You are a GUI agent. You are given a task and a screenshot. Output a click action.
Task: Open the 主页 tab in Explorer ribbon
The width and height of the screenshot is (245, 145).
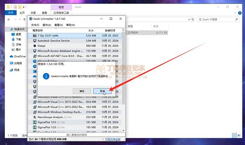[x=22, y=13]
